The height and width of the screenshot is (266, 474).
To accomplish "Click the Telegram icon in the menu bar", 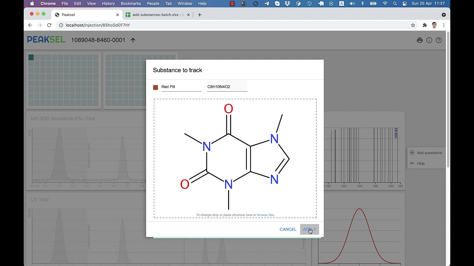I will 267,4.
